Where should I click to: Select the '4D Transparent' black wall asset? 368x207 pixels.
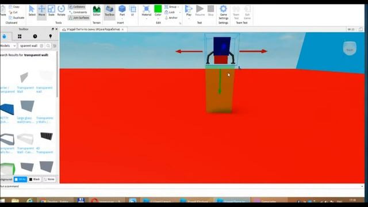point(47,136)
